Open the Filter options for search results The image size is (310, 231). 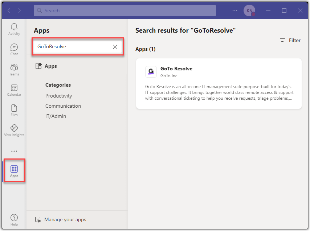(290, 40)
